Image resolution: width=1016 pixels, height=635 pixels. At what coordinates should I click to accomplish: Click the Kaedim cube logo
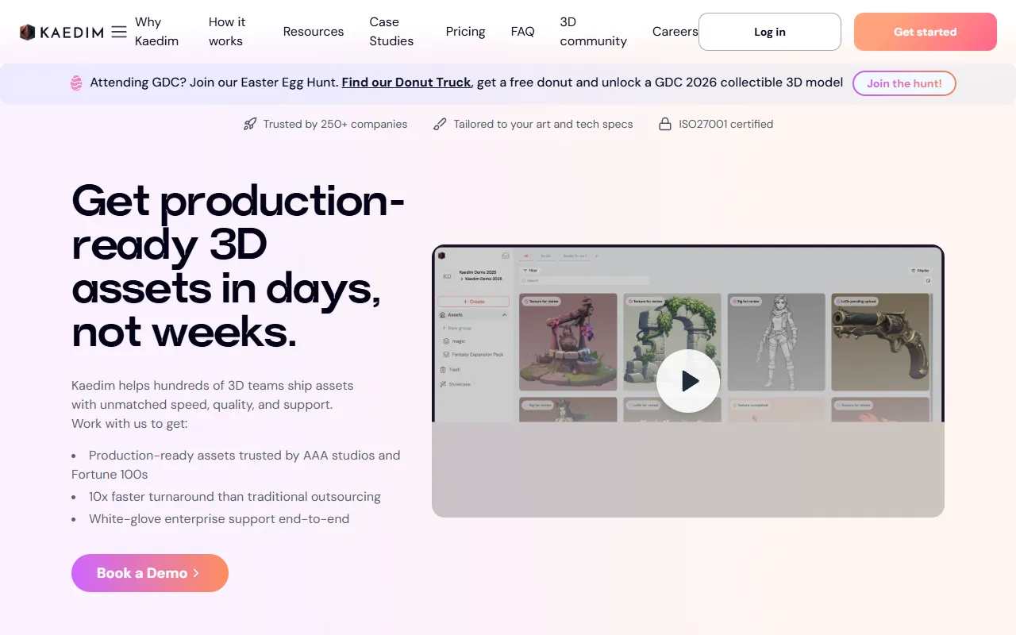(28, 32)
